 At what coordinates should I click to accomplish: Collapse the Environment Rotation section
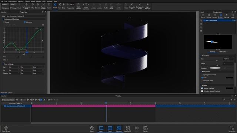pos(3,19)
